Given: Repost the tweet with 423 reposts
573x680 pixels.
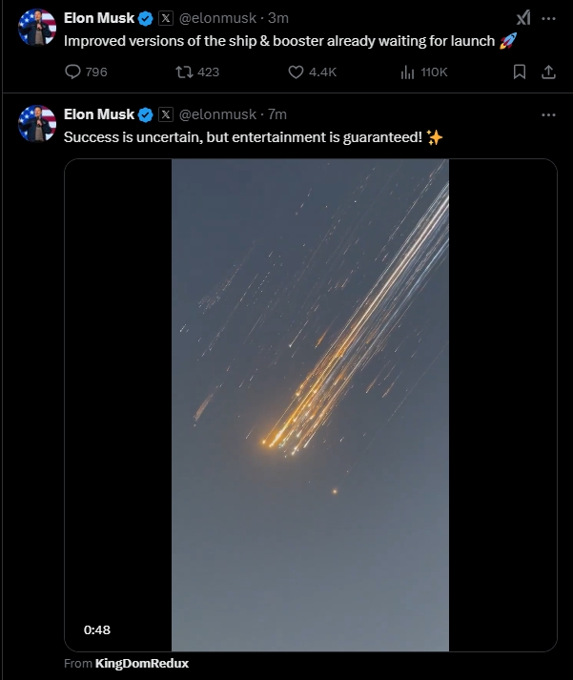Looking at the screenshot, I should click(x=187, y=72).
